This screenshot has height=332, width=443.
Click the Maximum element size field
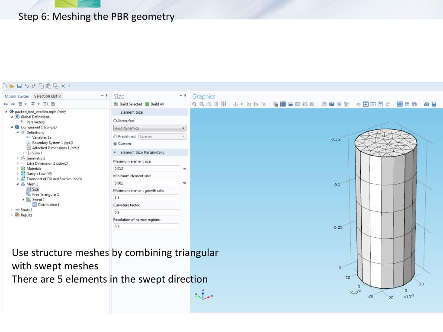coord(146,169)
